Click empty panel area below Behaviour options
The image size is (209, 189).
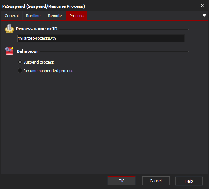click(x=104, y=120)
